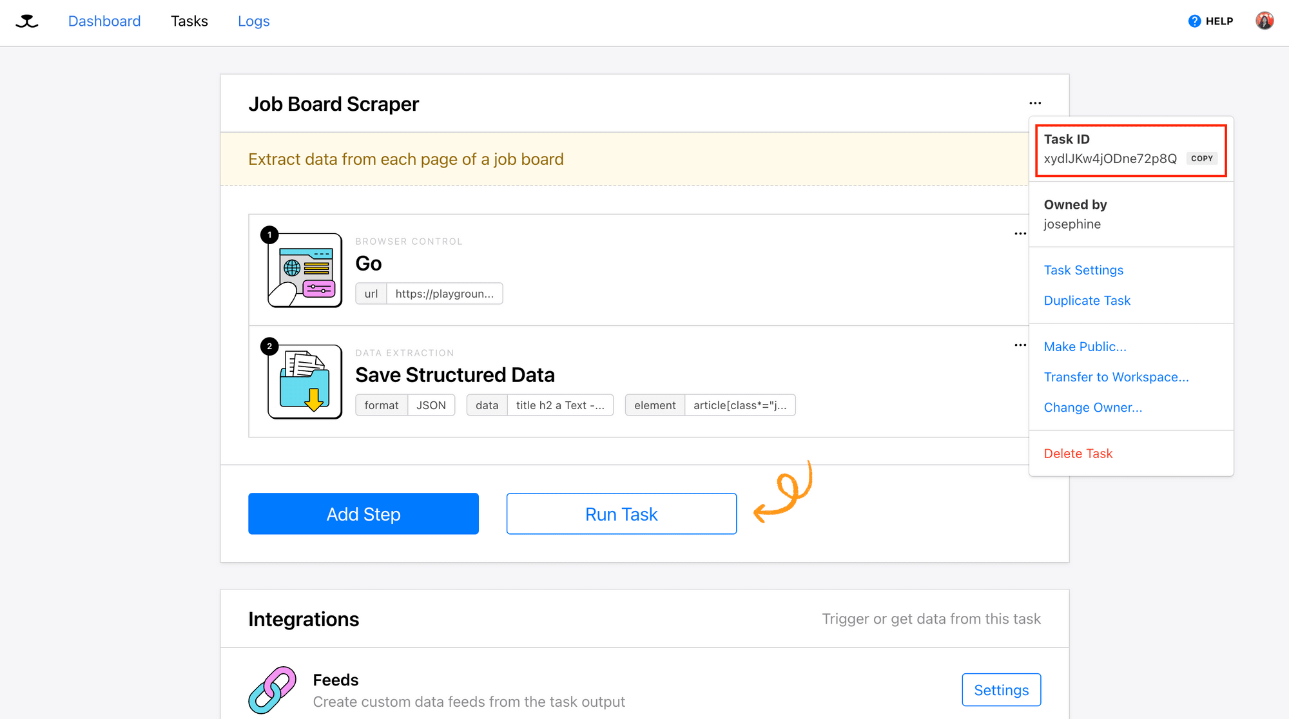Click the Save Structured Data folder icon
Viewport: 1289px width, 719px height.
pos(305,381)
